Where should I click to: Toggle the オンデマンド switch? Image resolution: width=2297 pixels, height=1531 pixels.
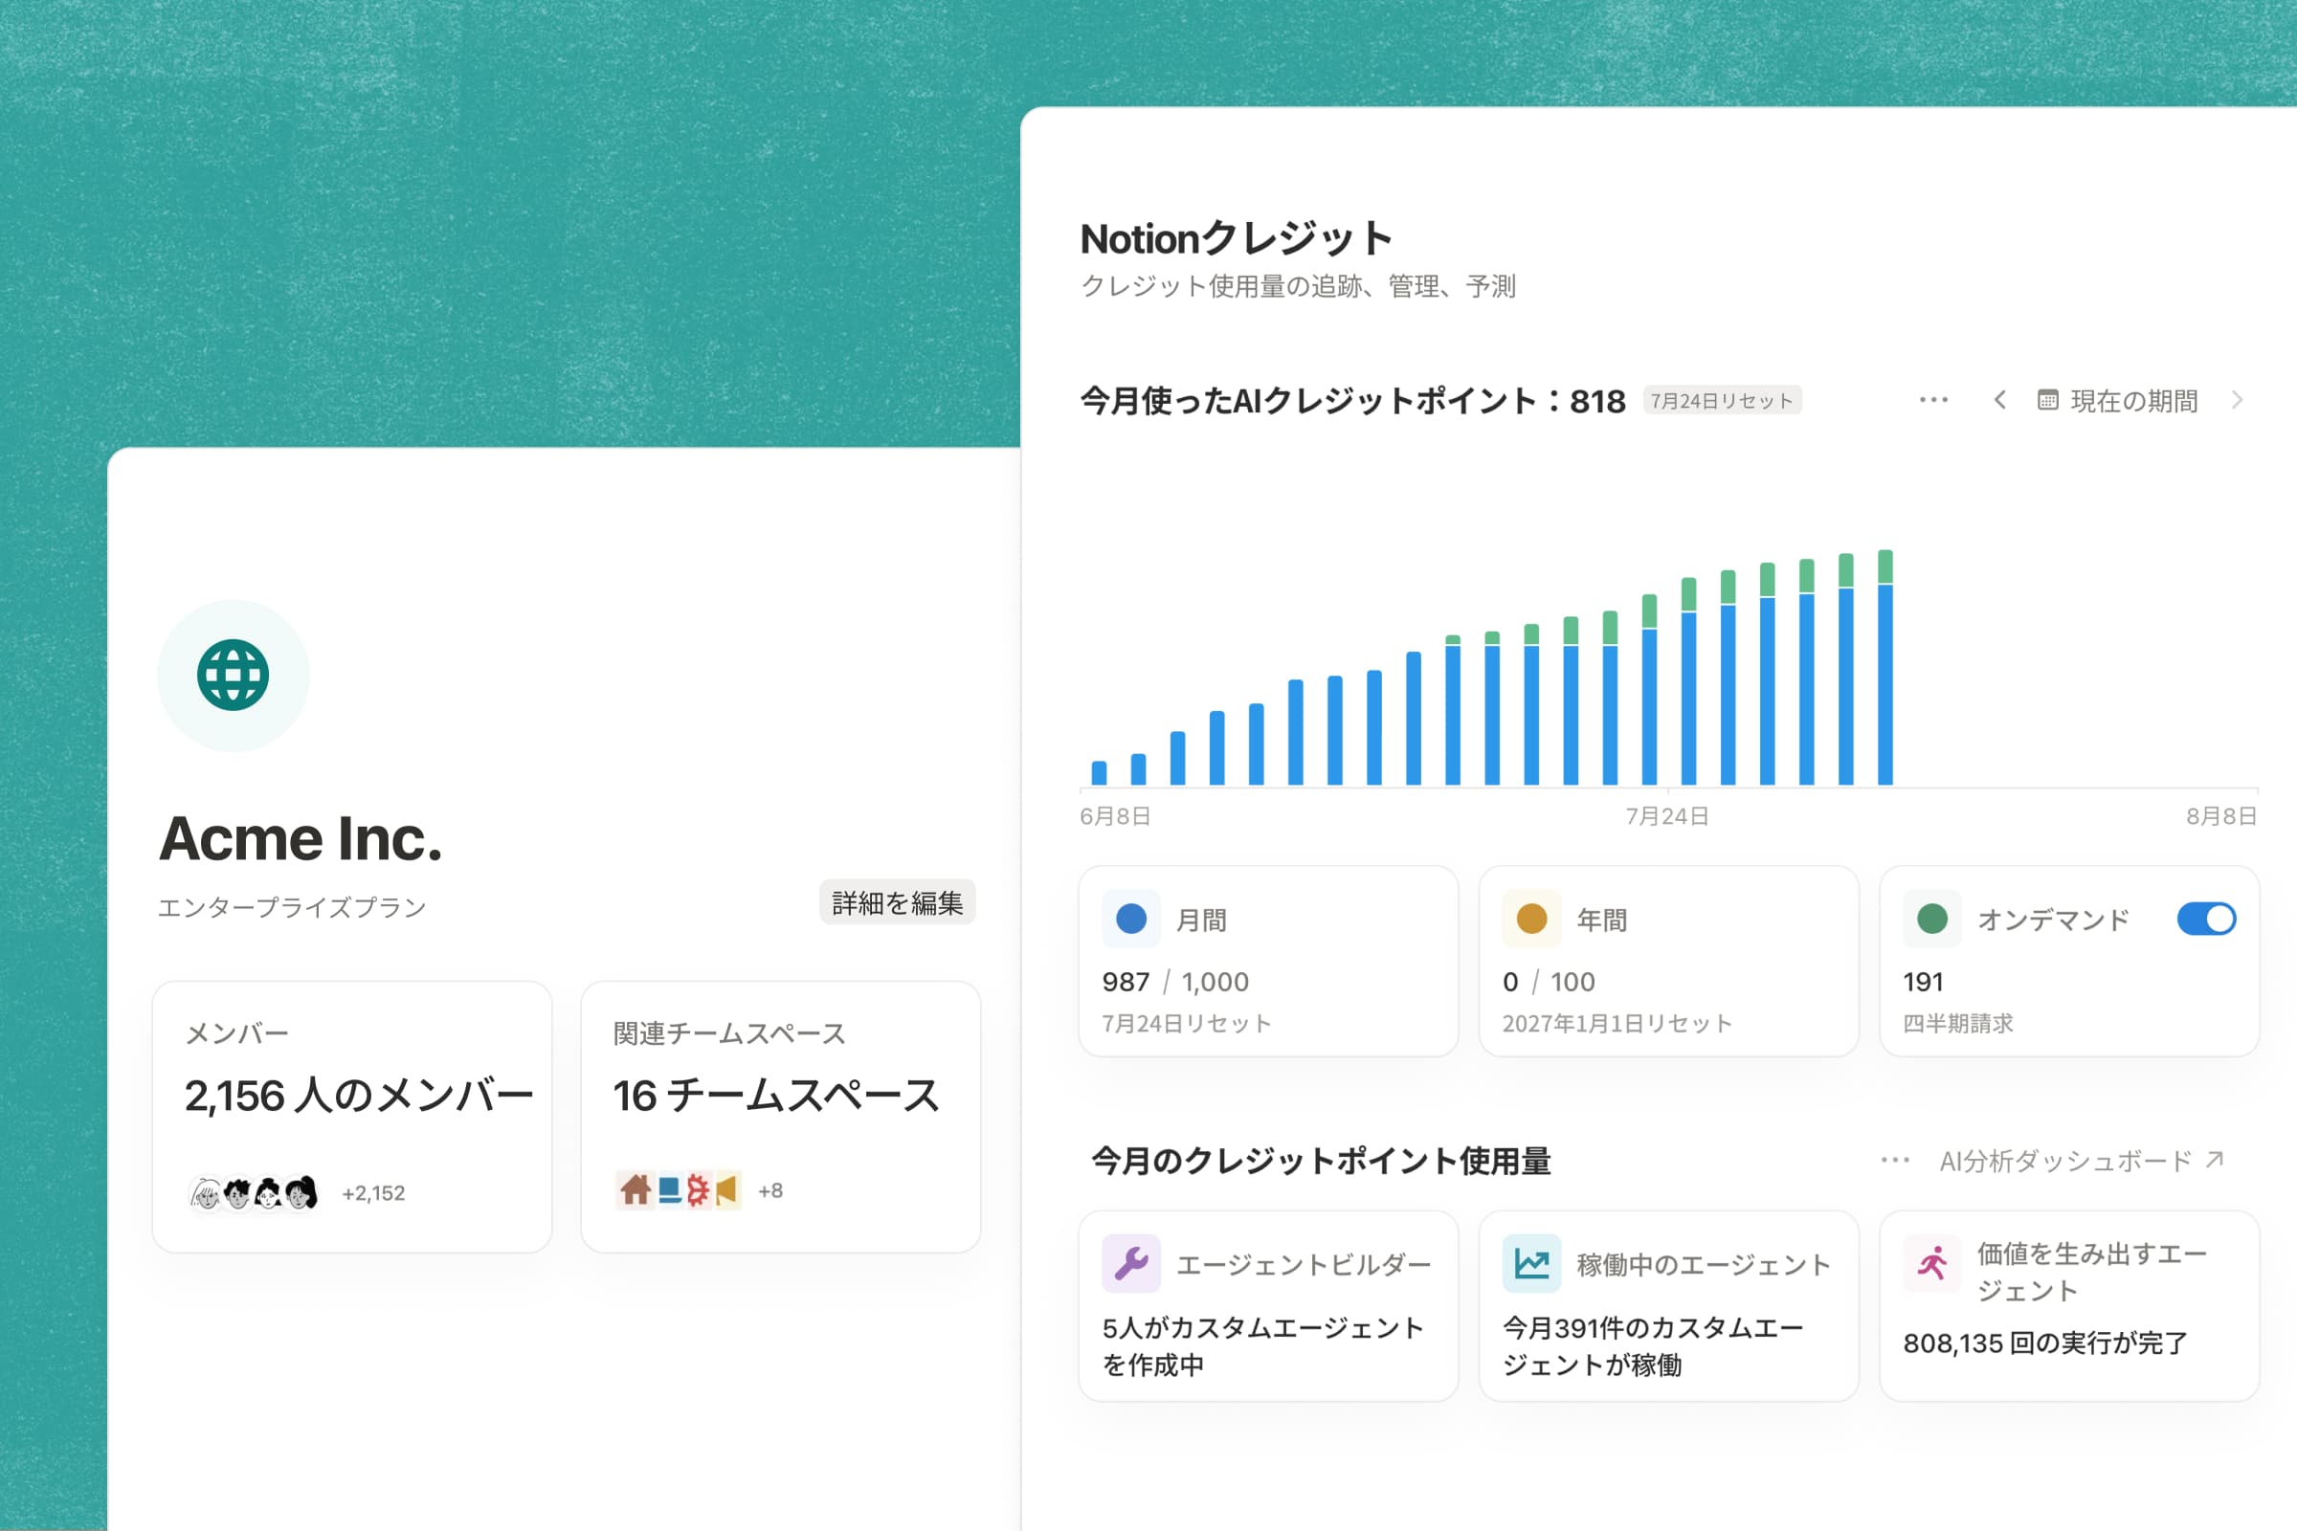[2206, 919]
